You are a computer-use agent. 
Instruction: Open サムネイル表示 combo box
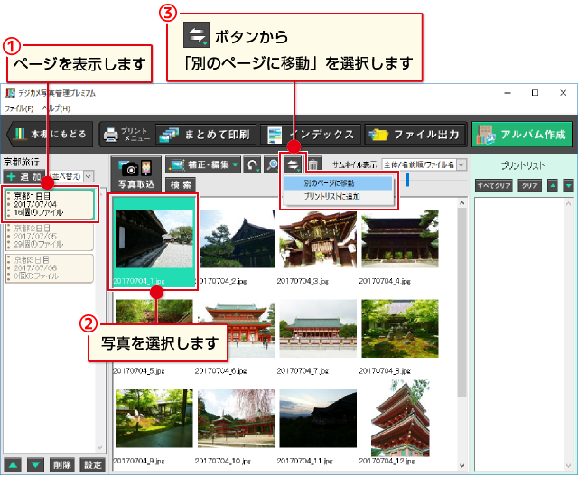point(424,164)
